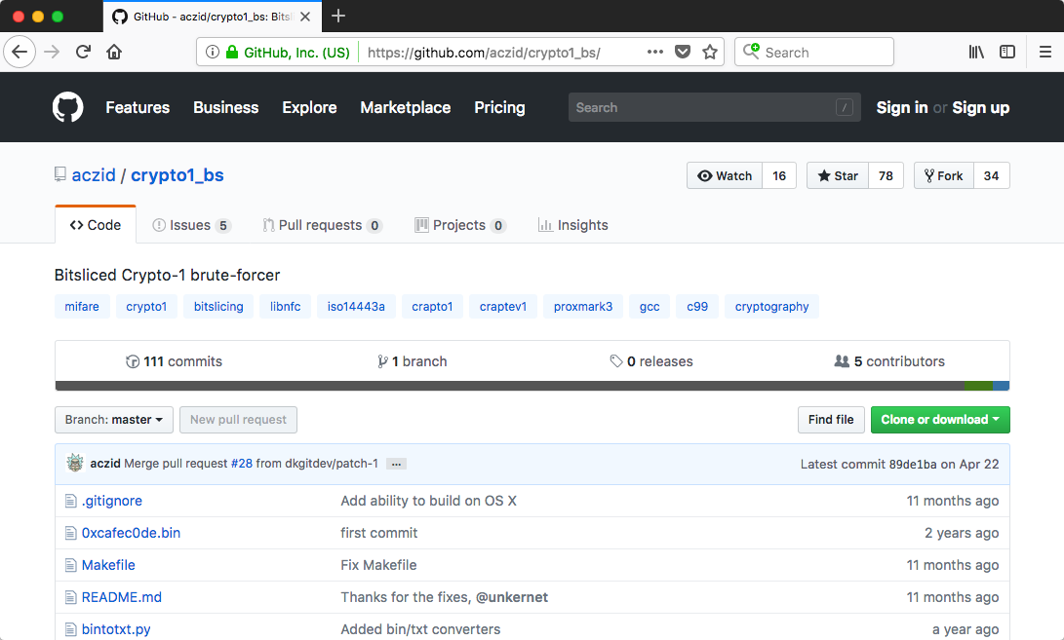Click the Find file button
1064x640 pixels.
[x=831, y=420]
